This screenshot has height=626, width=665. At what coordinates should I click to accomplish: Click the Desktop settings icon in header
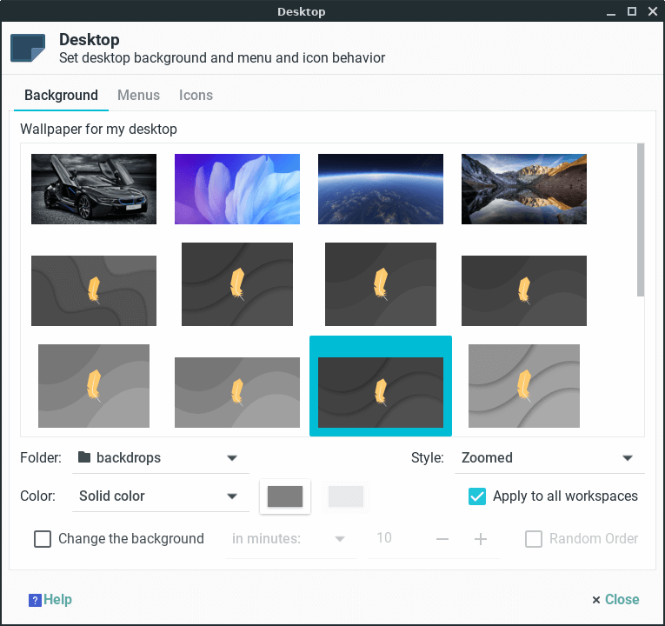[x=28, y=48]
